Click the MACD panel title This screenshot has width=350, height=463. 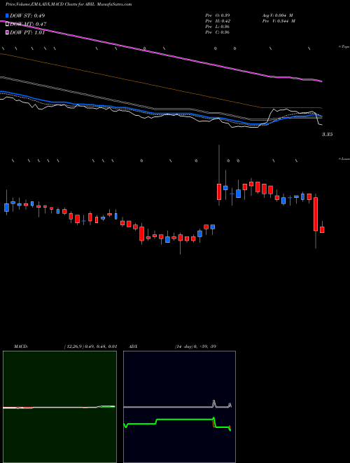coord(21,347)
